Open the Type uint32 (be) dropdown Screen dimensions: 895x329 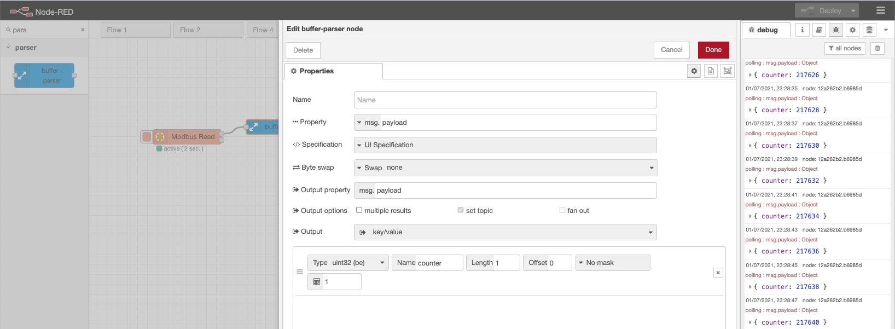(x=348, y=263)
